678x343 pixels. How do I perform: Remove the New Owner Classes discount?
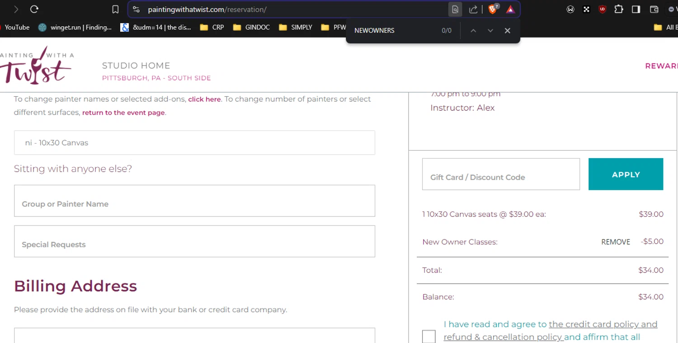coord(616,242)
